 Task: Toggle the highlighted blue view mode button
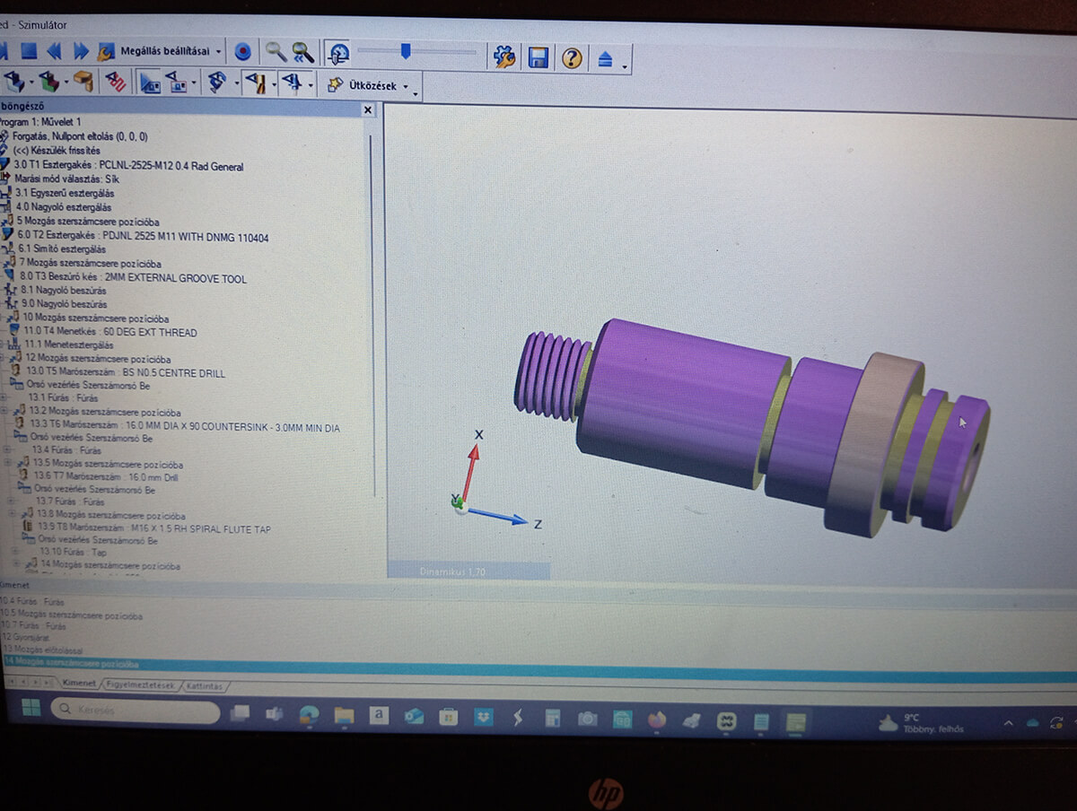[149, 83]
